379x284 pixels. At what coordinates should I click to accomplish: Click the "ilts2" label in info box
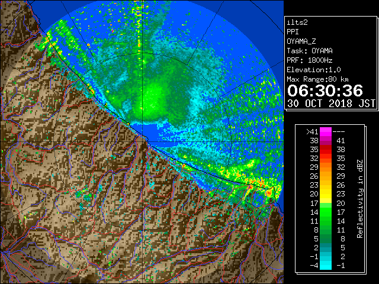[297, 22]
